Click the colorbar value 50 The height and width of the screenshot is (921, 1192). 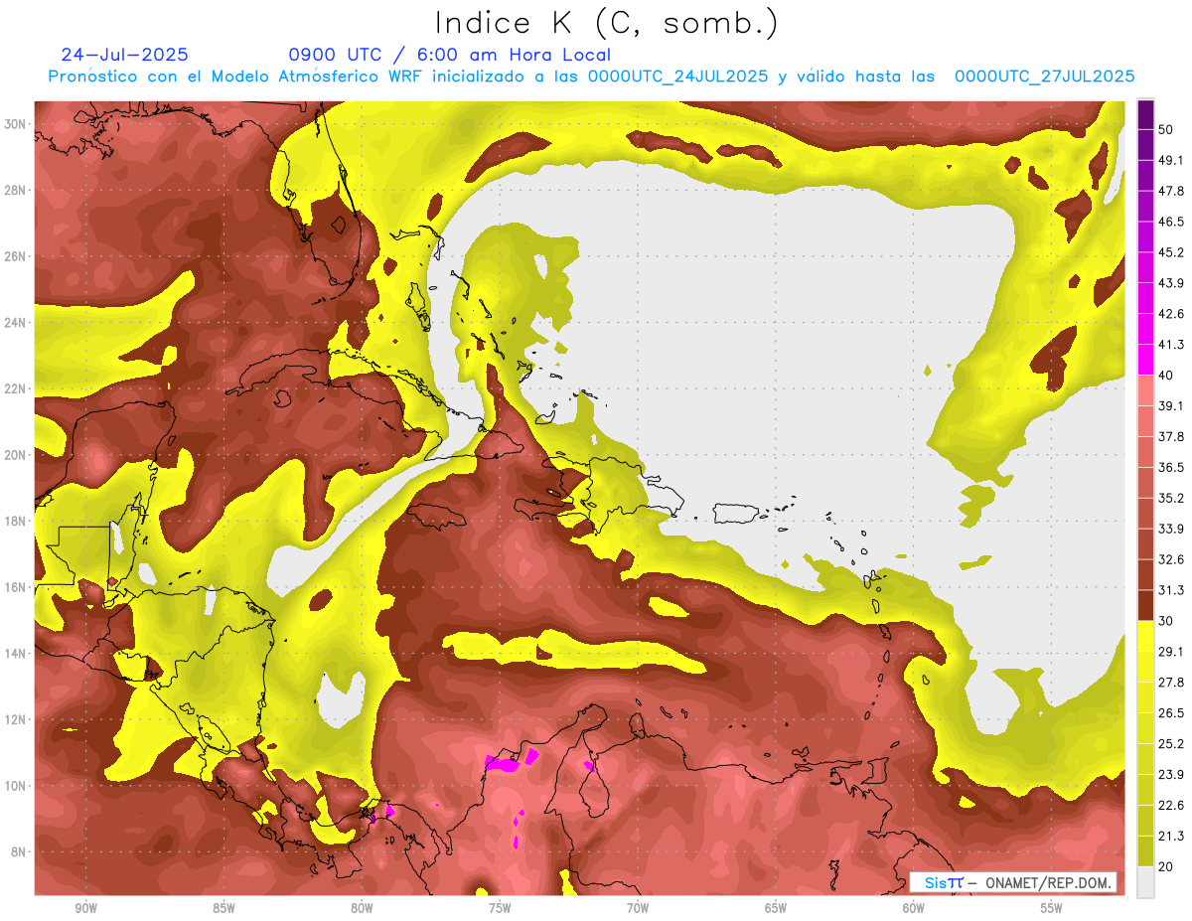[1167, 130]
